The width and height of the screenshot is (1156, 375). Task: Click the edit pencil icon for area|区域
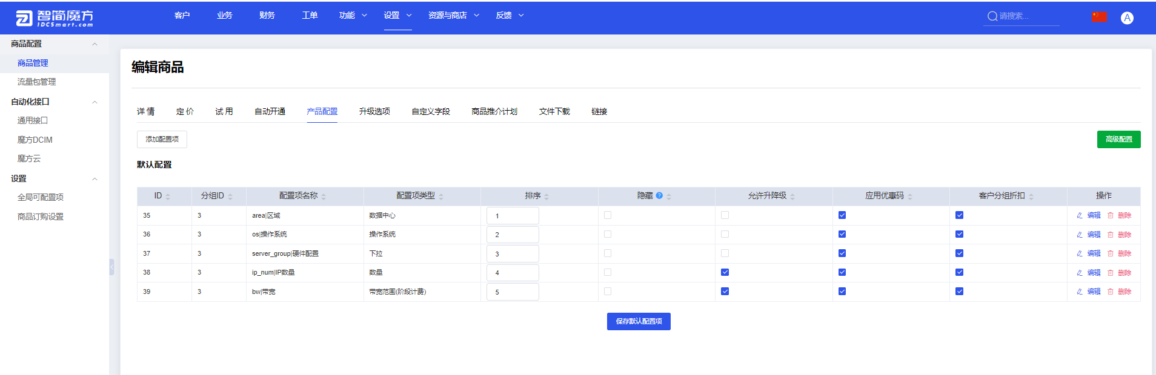coord(1080,215)
